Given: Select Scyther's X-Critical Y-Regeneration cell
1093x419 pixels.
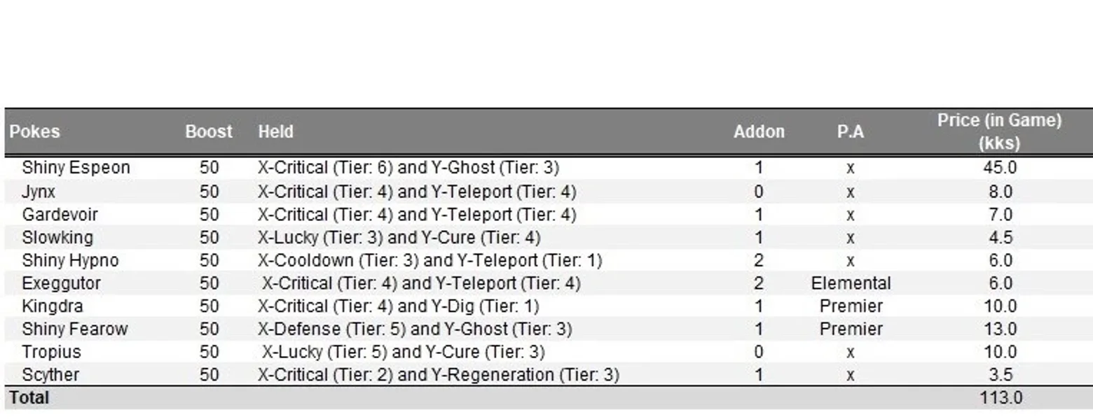Looking at the screenshot, I should (439, 375).
